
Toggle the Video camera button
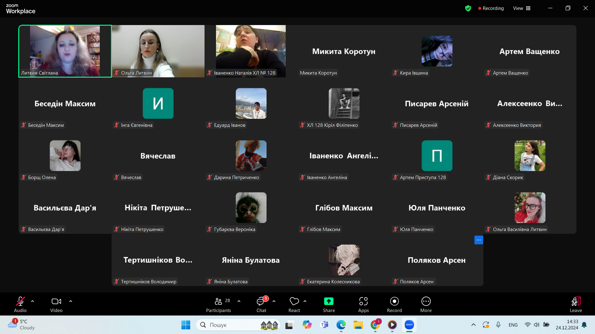click(x=56, y=305)
